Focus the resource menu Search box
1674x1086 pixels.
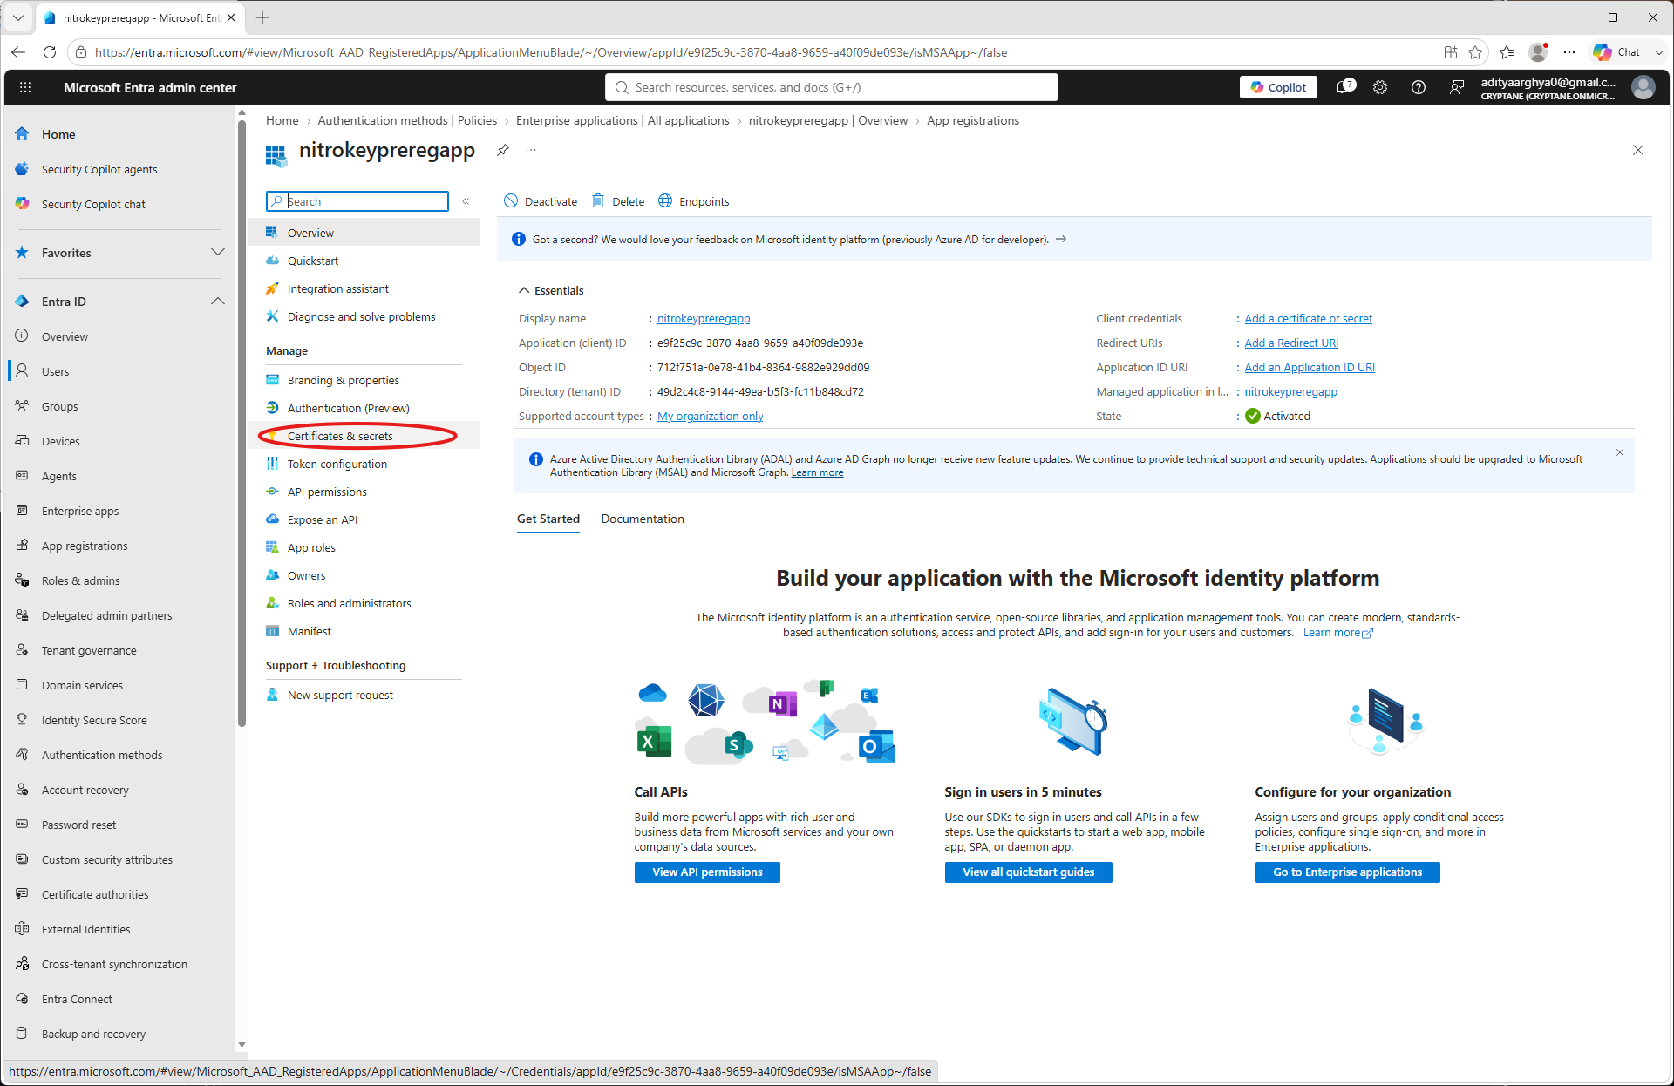click(x=357, y=201)
